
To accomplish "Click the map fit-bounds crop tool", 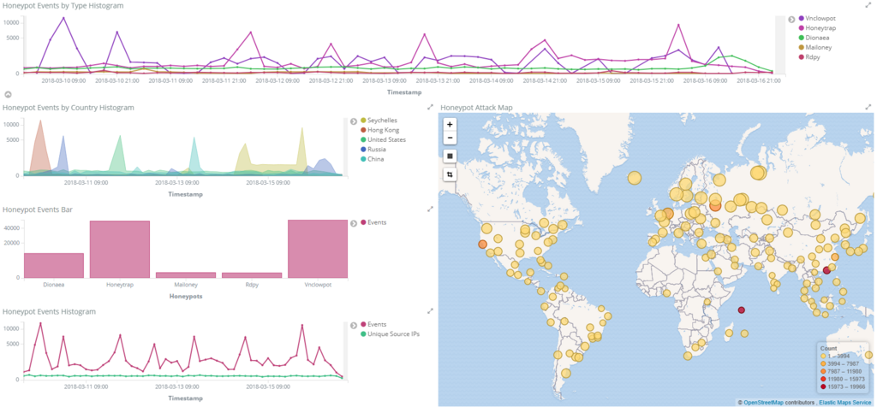I will (x=450, y=174).
